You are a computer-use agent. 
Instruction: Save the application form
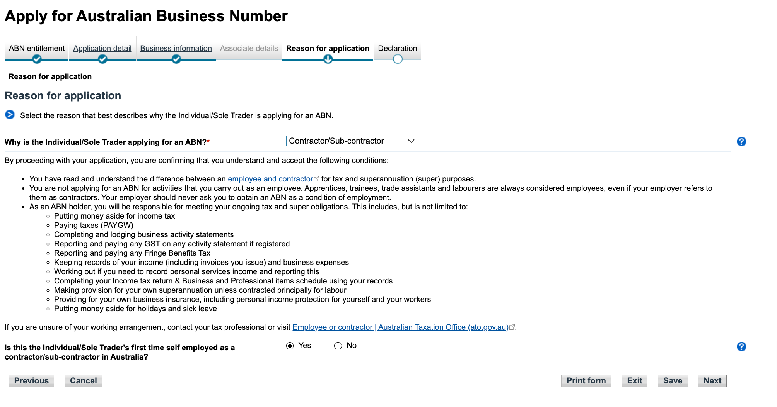673,381
